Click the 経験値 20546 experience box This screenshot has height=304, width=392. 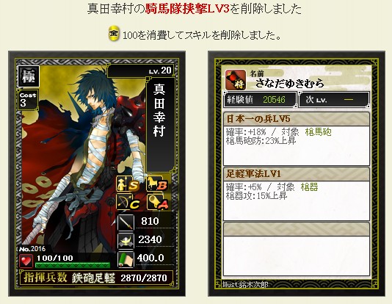(x=260, y=100)
